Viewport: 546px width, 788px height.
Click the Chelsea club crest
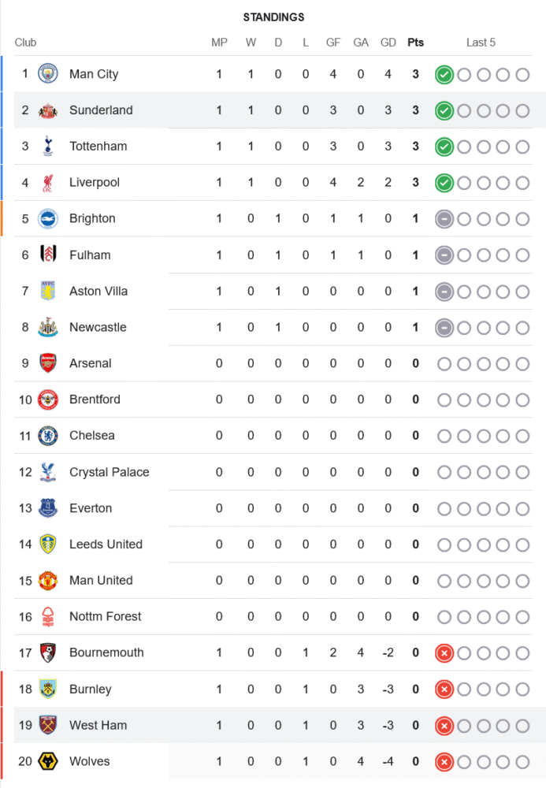point(48,436)
